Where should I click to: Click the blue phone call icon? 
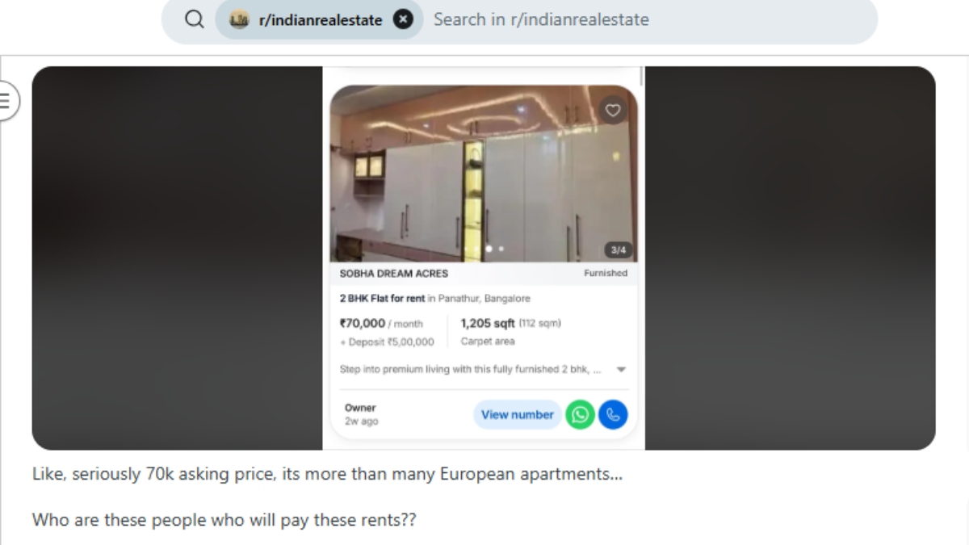pyautogui.click(x=613, y=414)
